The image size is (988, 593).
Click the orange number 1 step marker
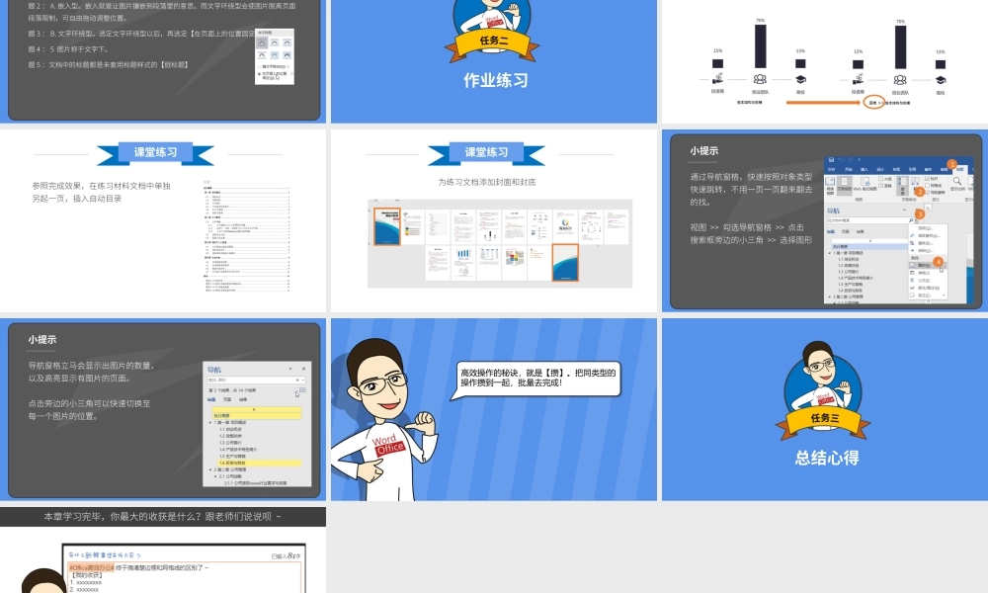tap(951, 164)
